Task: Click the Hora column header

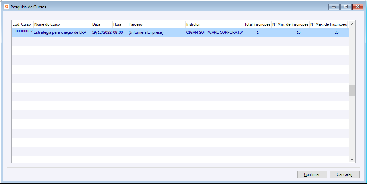Action: pos(120,24)
